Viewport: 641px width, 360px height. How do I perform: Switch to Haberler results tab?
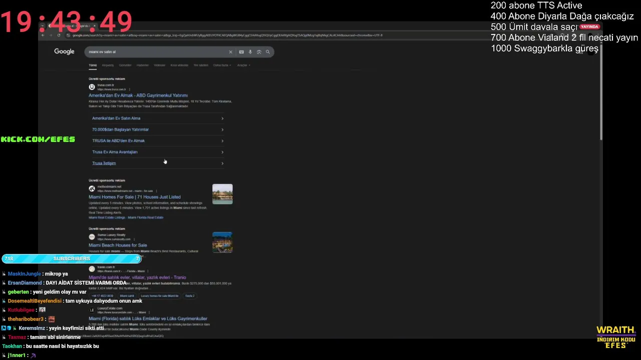tap(143, 65)
